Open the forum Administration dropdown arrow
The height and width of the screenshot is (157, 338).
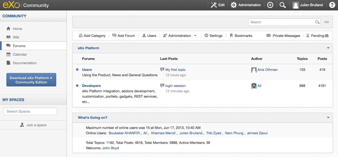(195, 36)
